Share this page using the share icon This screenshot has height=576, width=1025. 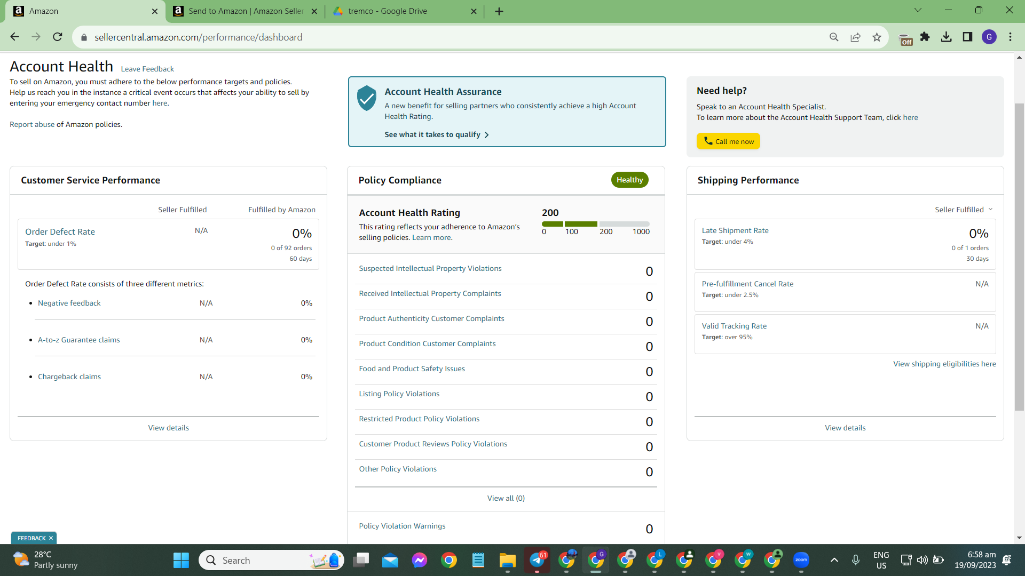pyautogui.click(x=855, y=37)
